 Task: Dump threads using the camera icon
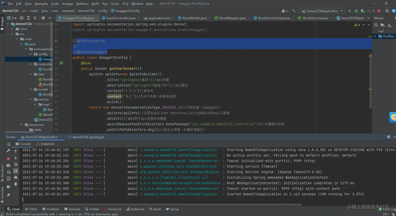[x=8, y=165]
